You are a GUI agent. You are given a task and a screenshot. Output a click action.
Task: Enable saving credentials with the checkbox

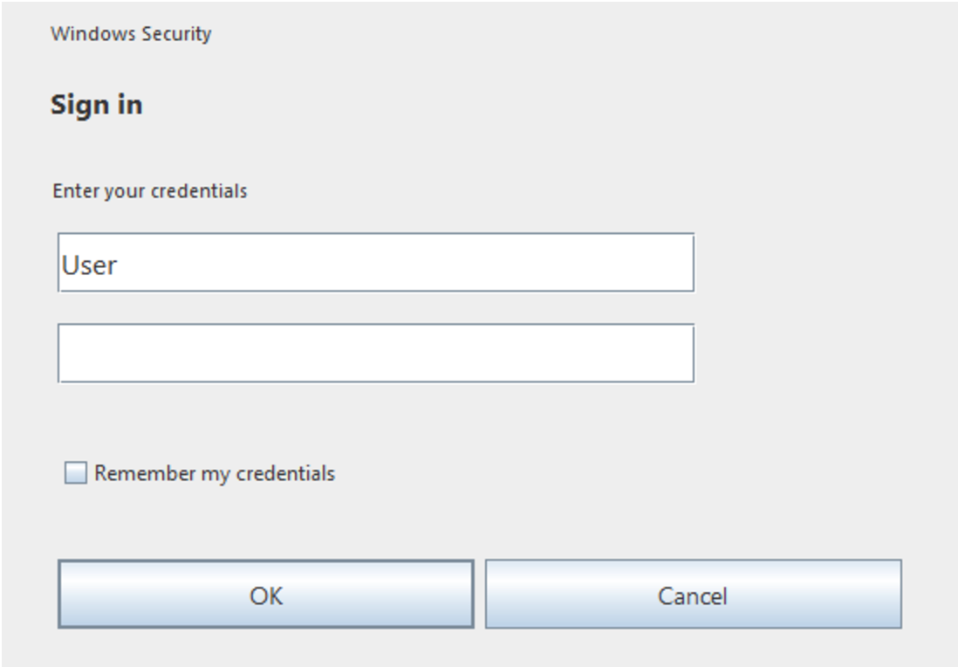77,474
